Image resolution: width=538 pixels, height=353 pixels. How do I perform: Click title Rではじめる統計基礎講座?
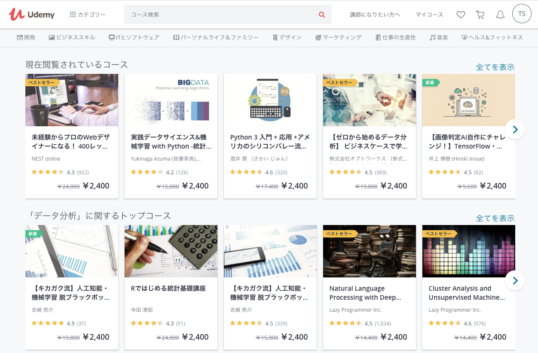(x=168, y=289)
